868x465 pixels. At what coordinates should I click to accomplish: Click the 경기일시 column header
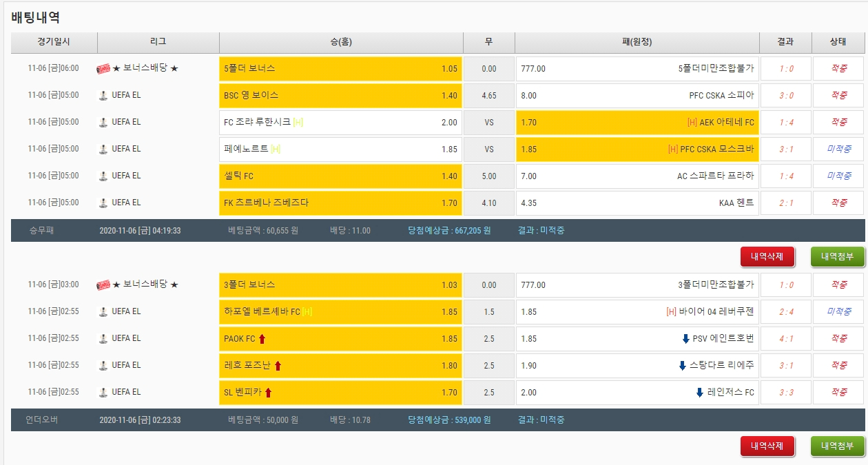click(x=54, y=42)
